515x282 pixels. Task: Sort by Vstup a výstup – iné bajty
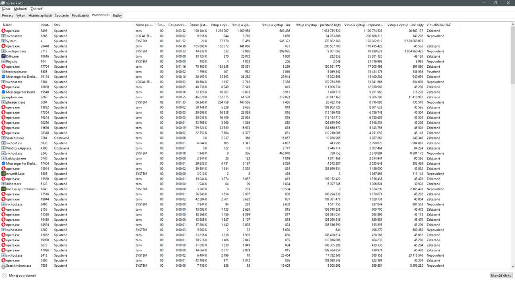pos(406,25)
